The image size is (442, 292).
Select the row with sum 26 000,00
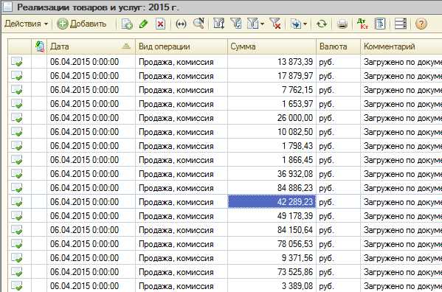[x=224, y=118]
